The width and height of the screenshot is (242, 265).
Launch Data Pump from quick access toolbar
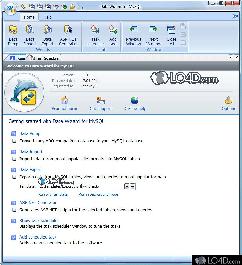click(24, 7)
